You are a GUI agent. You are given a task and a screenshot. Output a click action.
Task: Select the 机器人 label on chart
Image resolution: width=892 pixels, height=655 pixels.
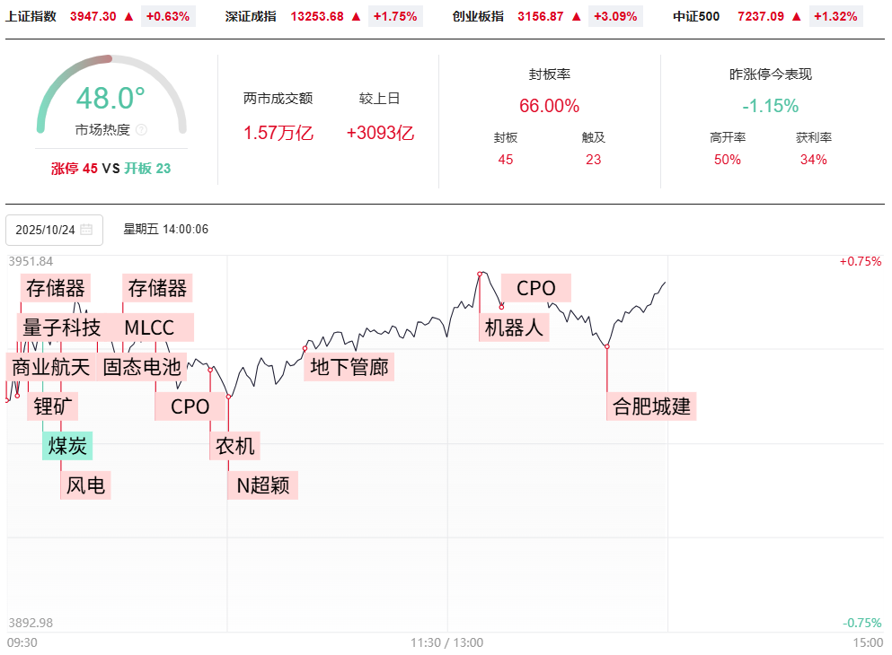point(514,327)
